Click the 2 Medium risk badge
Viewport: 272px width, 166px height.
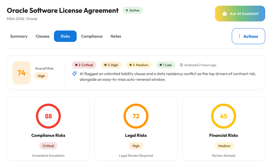pyautogui.click(x=139, y=65)
